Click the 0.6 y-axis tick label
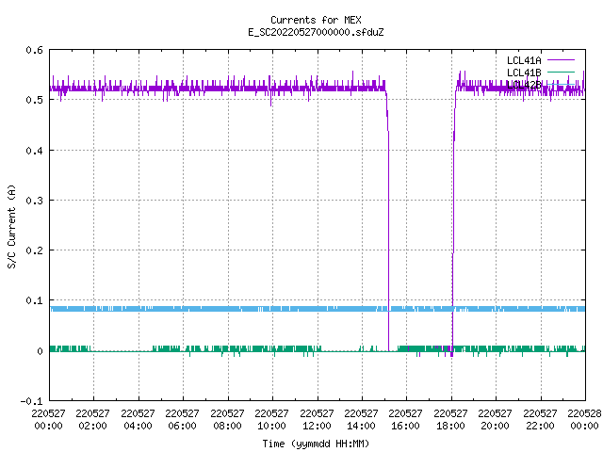The height and width of the screenshot is (452, 603). tap(34, 50)
